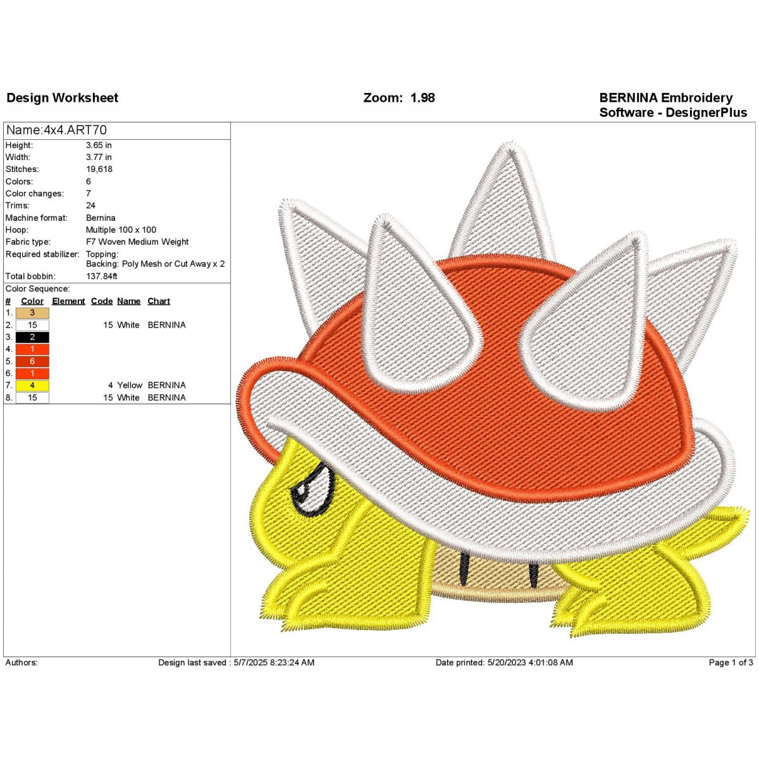
Task: Pick the black color swatch numbered 2
Action: [x=32, y=337]
